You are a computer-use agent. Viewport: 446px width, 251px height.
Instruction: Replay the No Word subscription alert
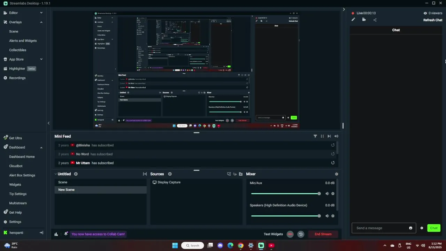pos(333,154)
